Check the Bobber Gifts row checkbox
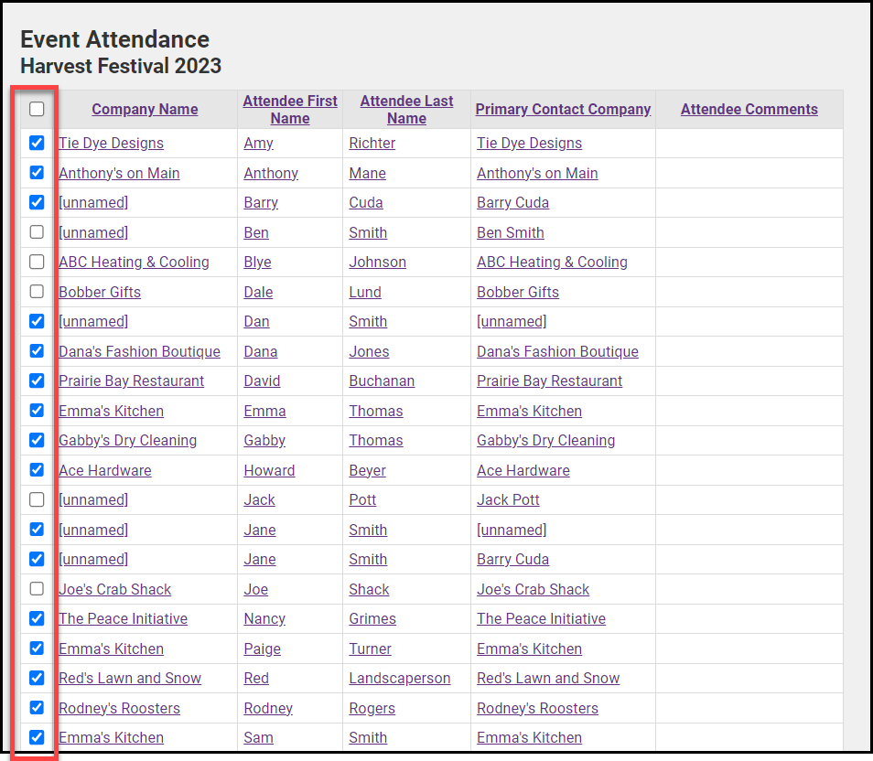The image size is (873, 761). pos(37,292)
